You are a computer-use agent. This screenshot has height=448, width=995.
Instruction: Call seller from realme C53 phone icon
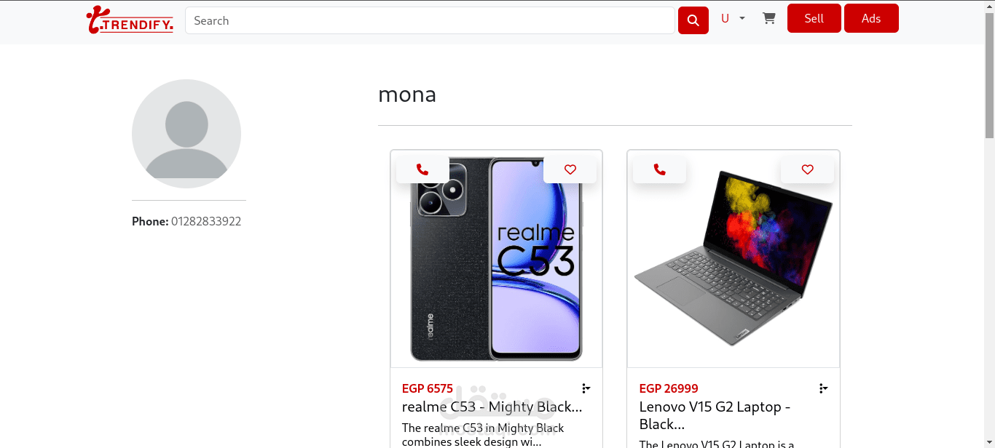[422, 169]
